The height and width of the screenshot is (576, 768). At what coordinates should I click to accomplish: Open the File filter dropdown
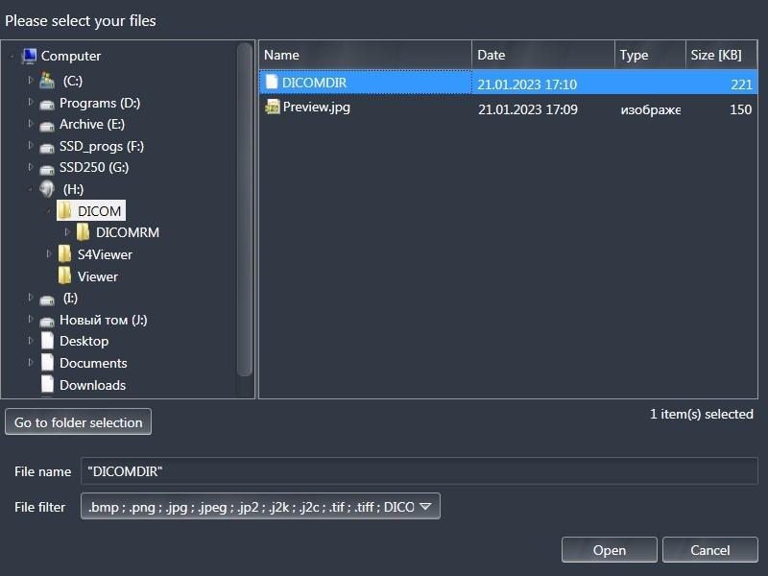click(x=424, y=506)
